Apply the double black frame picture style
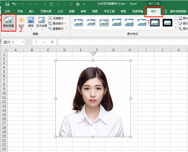The height and width of the screenshot is (152, 188). click(155, 22)
